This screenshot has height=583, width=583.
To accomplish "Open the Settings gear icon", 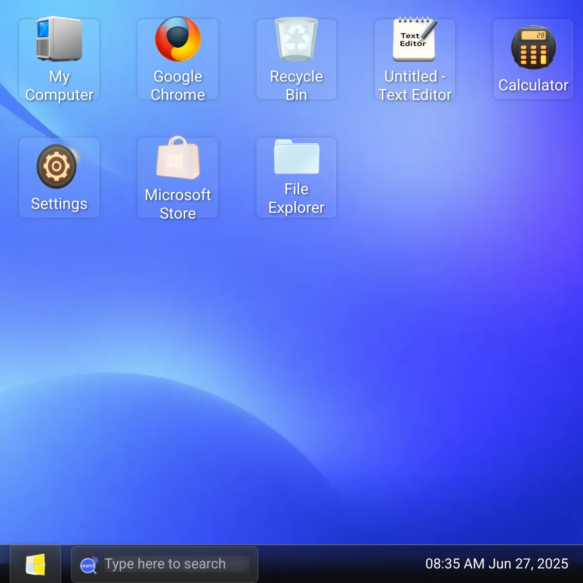I will point(59,178).
